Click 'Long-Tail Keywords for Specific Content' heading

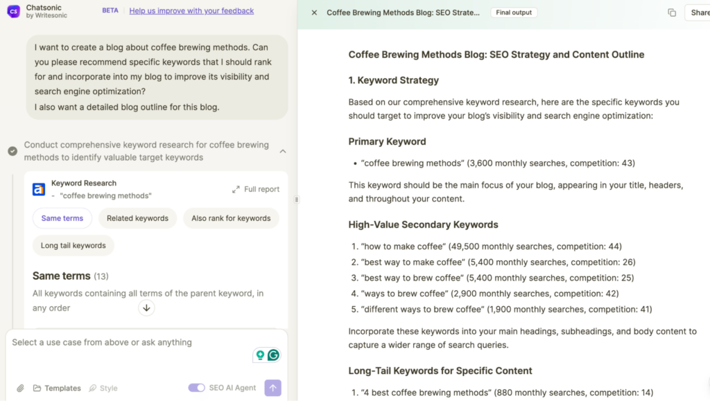coord(440,371)
